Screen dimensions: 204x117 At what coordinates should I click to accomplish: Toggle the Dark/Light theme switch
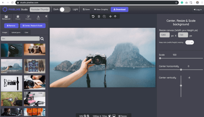coord(65,9)
